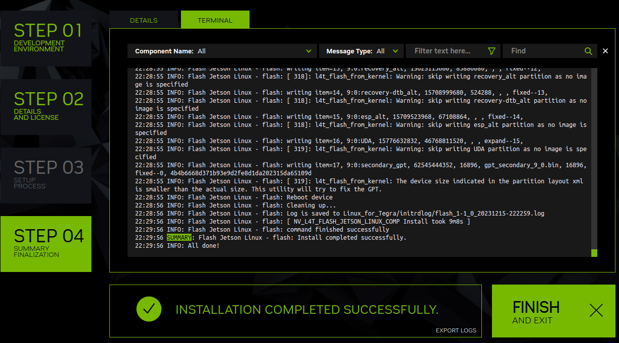Select Step 04 Summary Finalization
The image size is (619, 343).
click(46, 244)
